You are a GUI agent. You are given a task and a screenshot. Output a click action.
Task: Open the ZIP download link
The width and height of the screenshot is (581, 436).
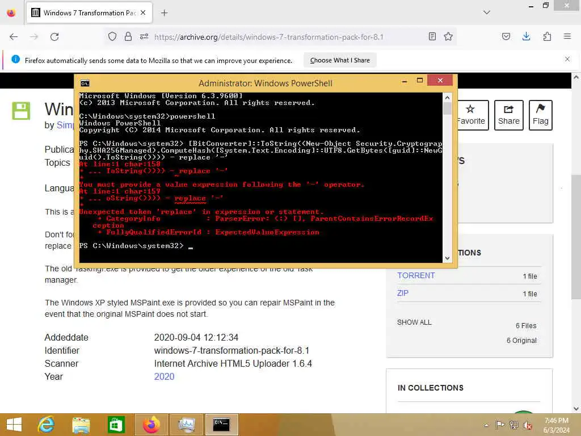pyautogui.click(x=403, y=293)
